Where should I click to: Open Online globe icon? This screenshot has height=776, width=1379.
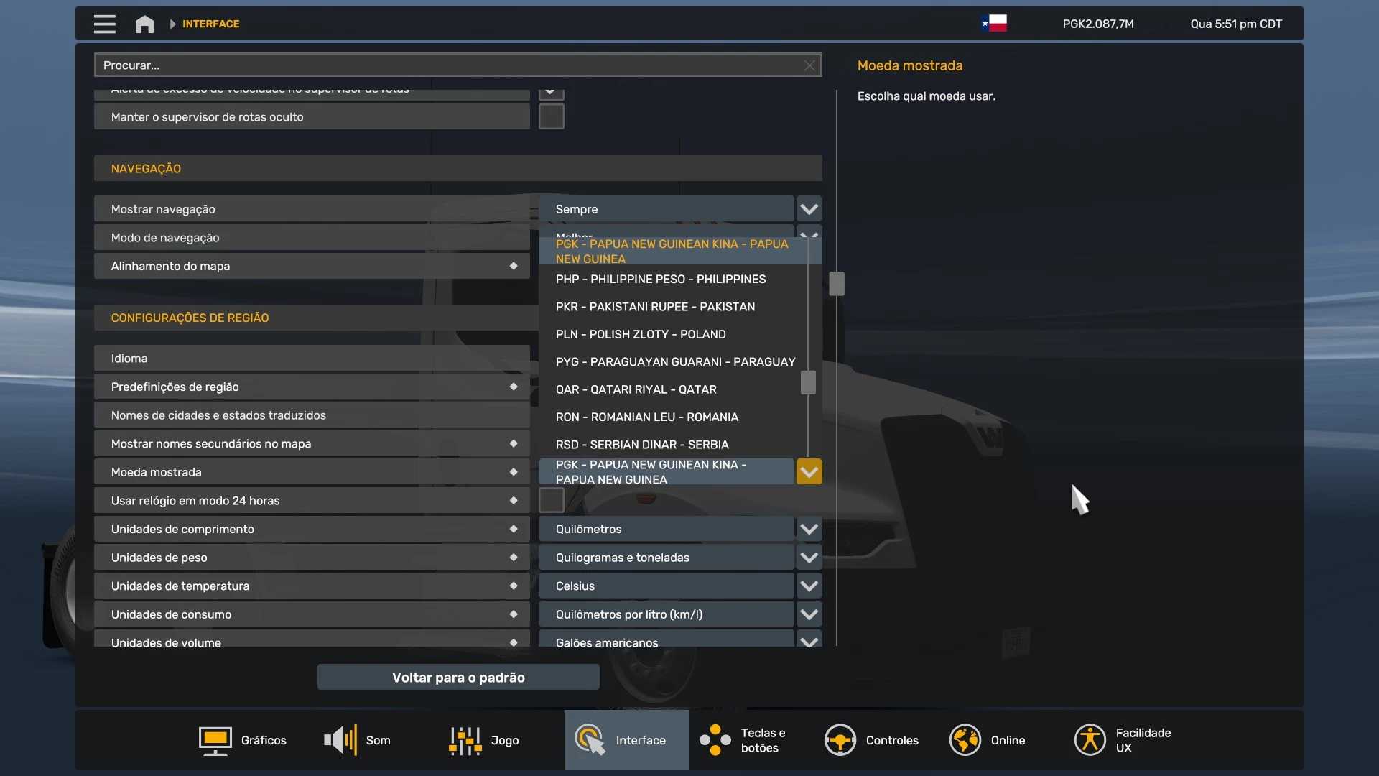click(x=965, y=740)
